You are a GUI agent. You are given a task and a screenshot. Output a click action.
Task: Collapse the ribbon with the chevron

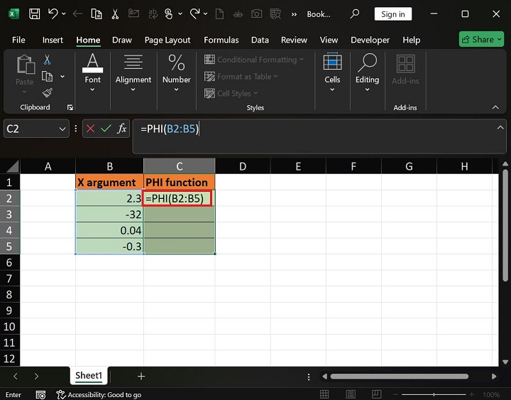click(x=495, y=107)
